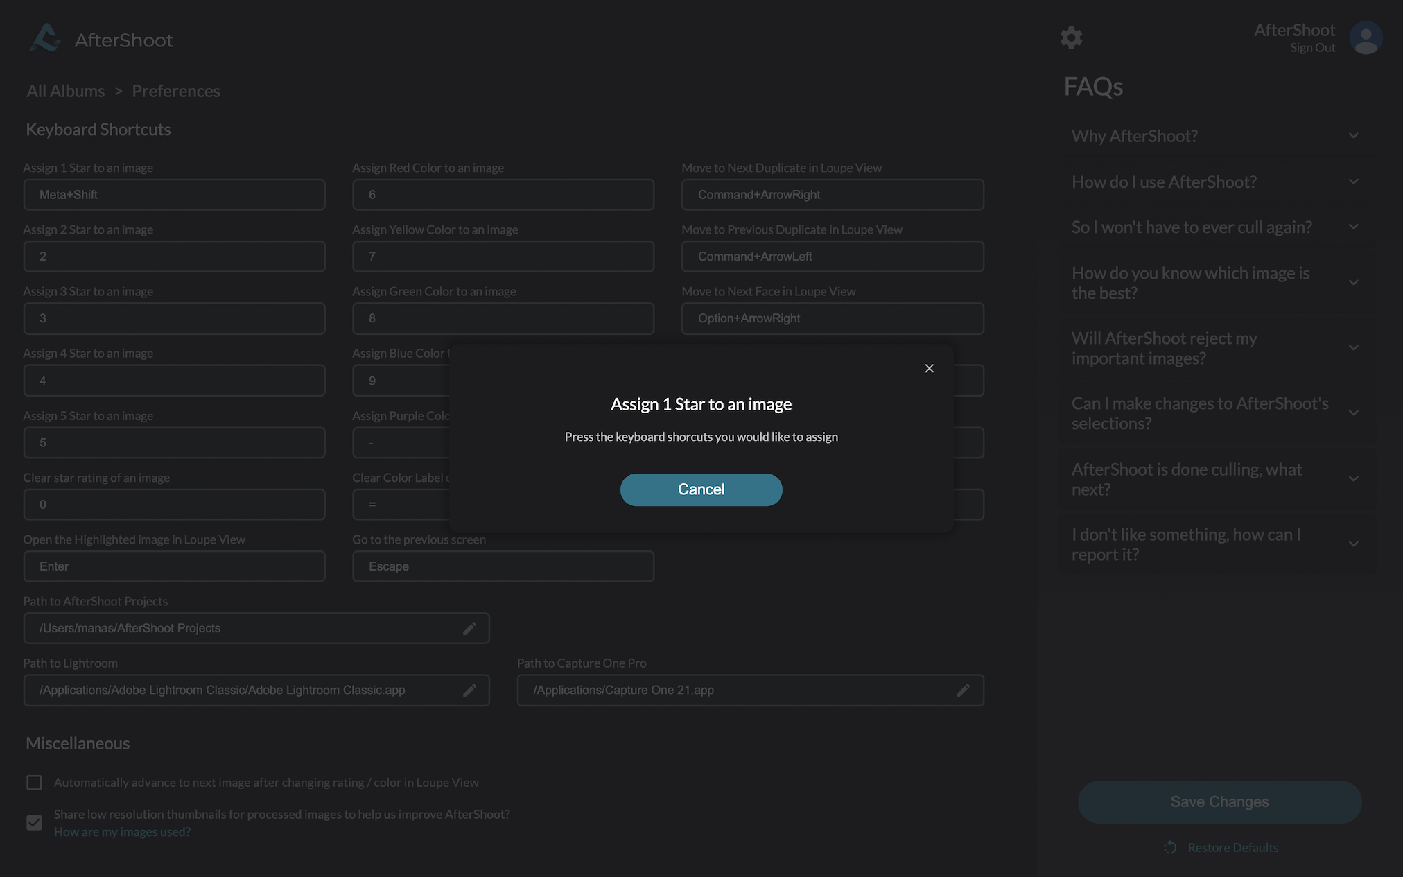Click the edit pencil icon for Lightroom path
The height and width of the screenshot is (877, 1403).
470,690
